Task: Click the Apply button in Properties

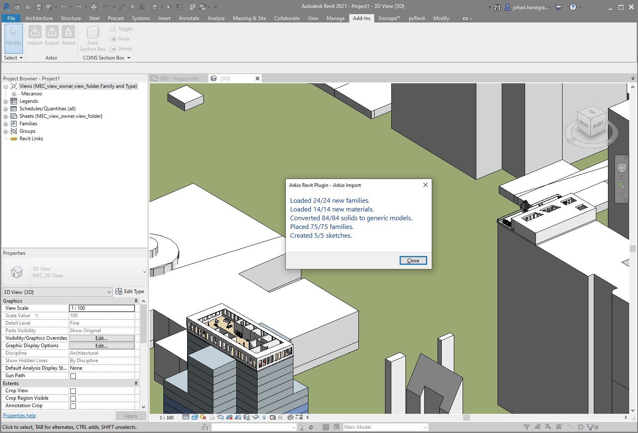Action: [131, 416]
